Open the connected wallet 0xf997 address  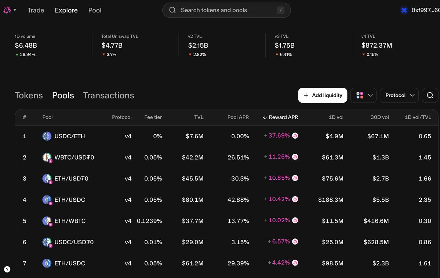pyautogui.click(x=425, y=10)
